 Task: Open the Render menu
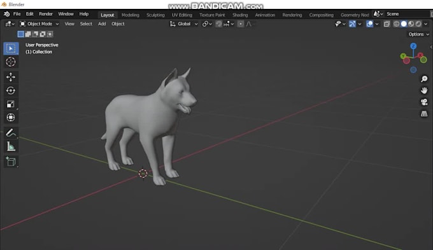[x=46, y=14]
